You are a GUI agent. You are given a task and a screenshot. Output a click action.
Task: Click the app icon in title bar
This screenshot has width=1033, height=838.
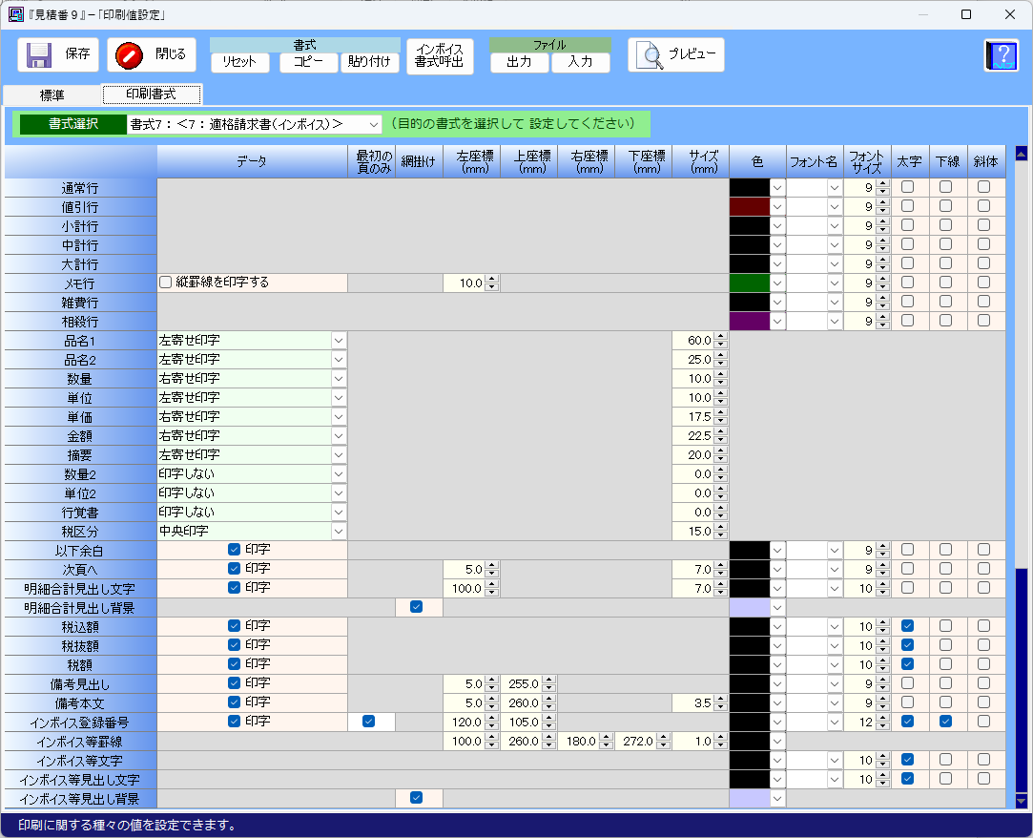(16, 14)
